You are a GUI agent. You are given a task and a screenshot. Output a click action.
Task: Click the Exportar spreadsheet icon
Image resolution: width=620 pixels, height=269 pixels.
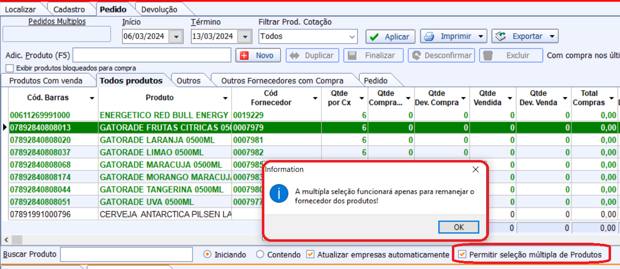tap(500, 36)
